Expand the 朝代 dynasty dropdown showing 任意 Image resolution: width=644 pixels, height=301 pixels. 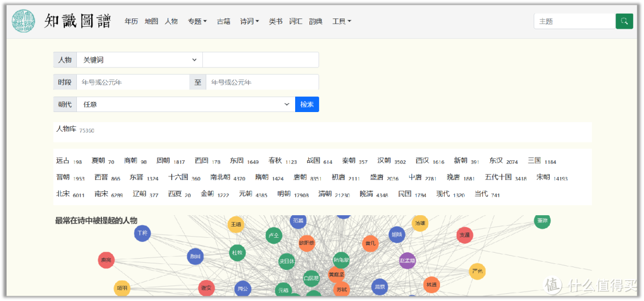(185, 104)
